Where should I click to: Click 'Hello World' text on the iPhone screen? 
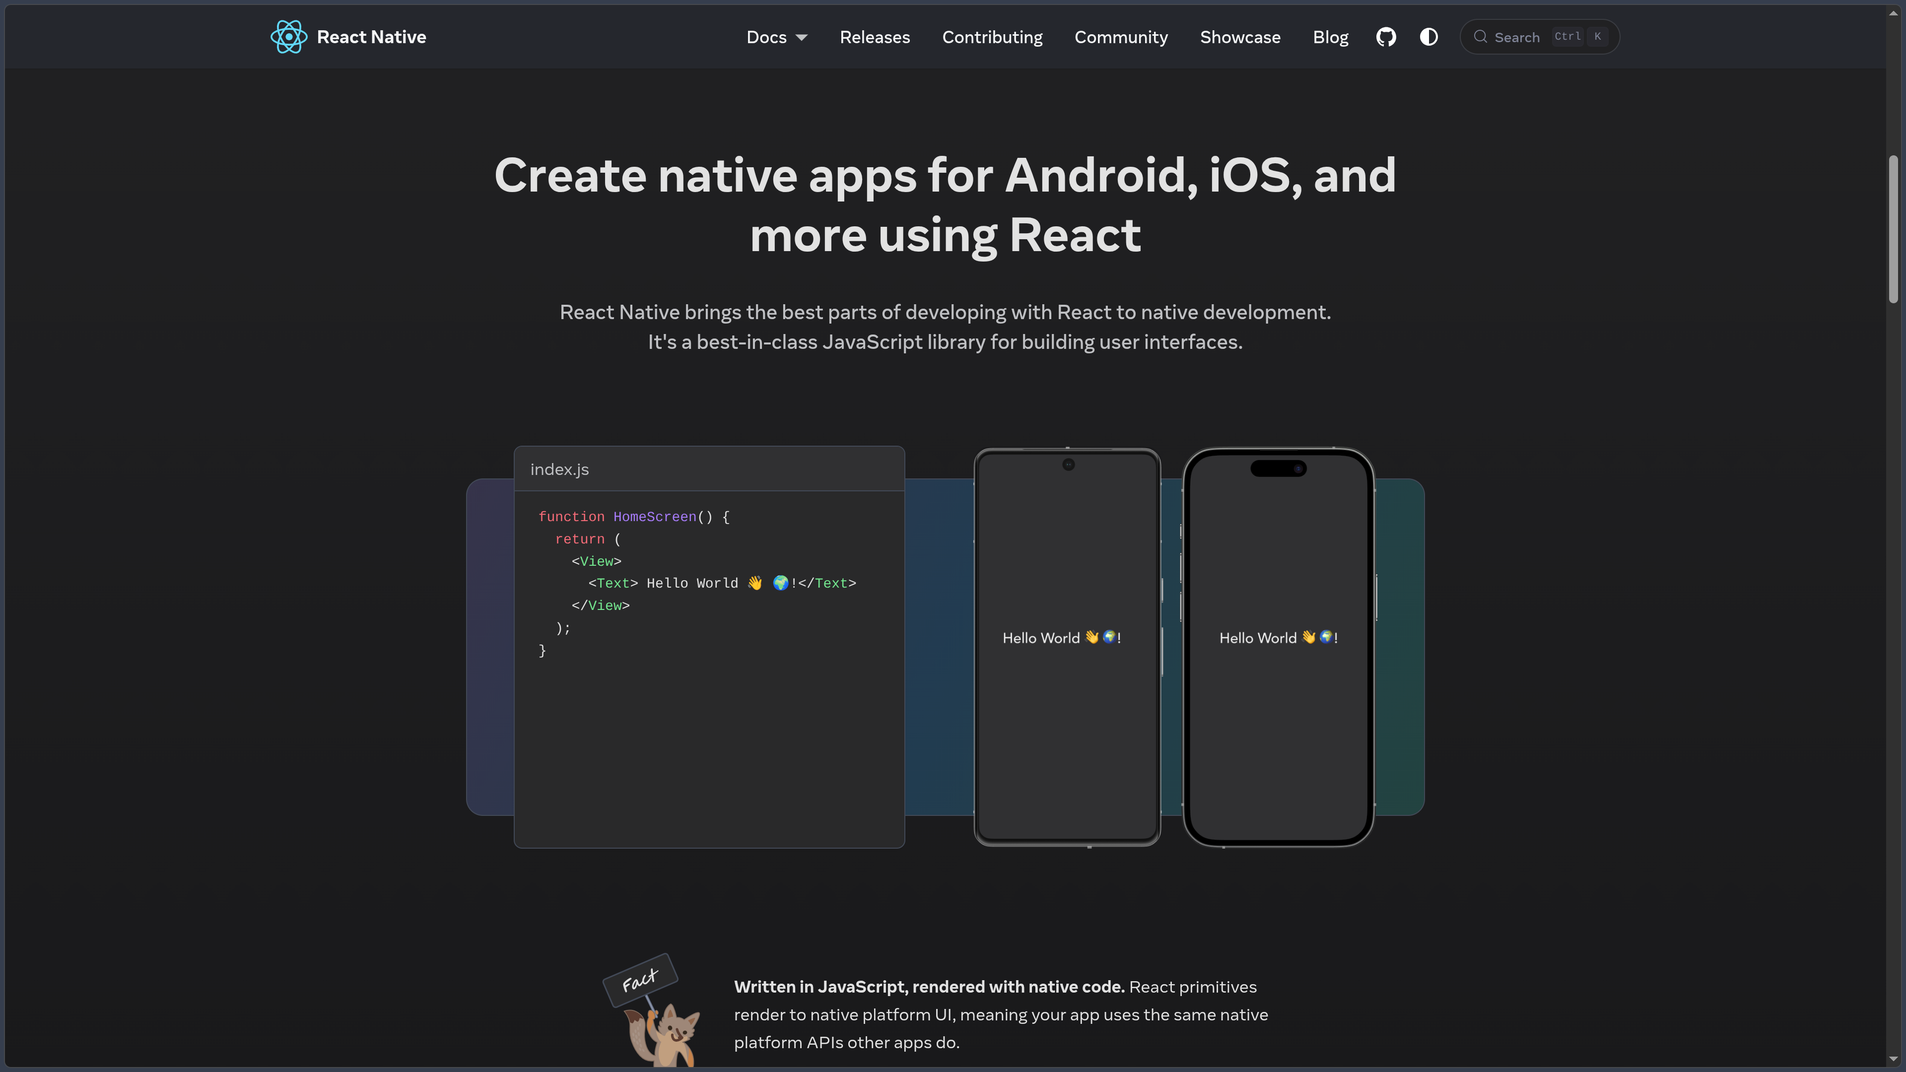tap(1278, 638)
